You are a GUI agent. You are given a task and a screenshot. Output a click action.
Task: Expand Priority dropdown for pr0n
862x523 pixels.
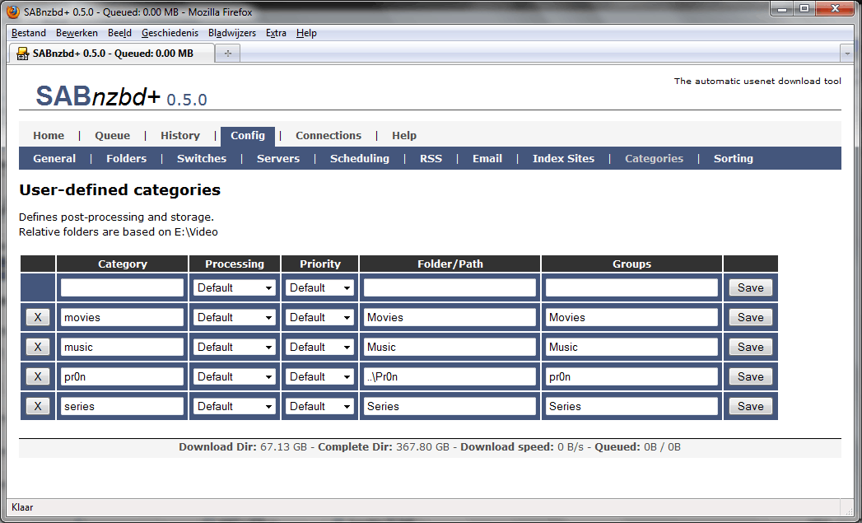pos(319,376)
